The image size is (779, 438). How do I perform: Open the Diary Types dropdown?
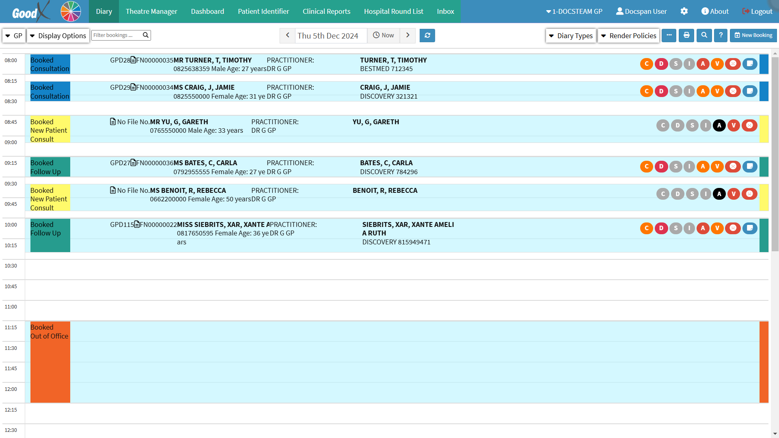point(571,36)
